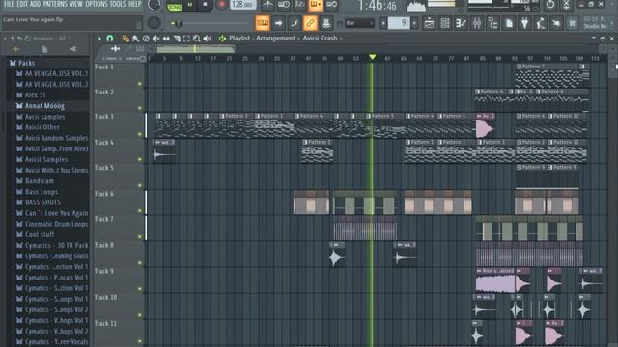Image resolution: width=618 pixels, height=347 pixels.
Task: Click the Avicii Crash breadcrumb label
Action: click(x=320, y=39)
